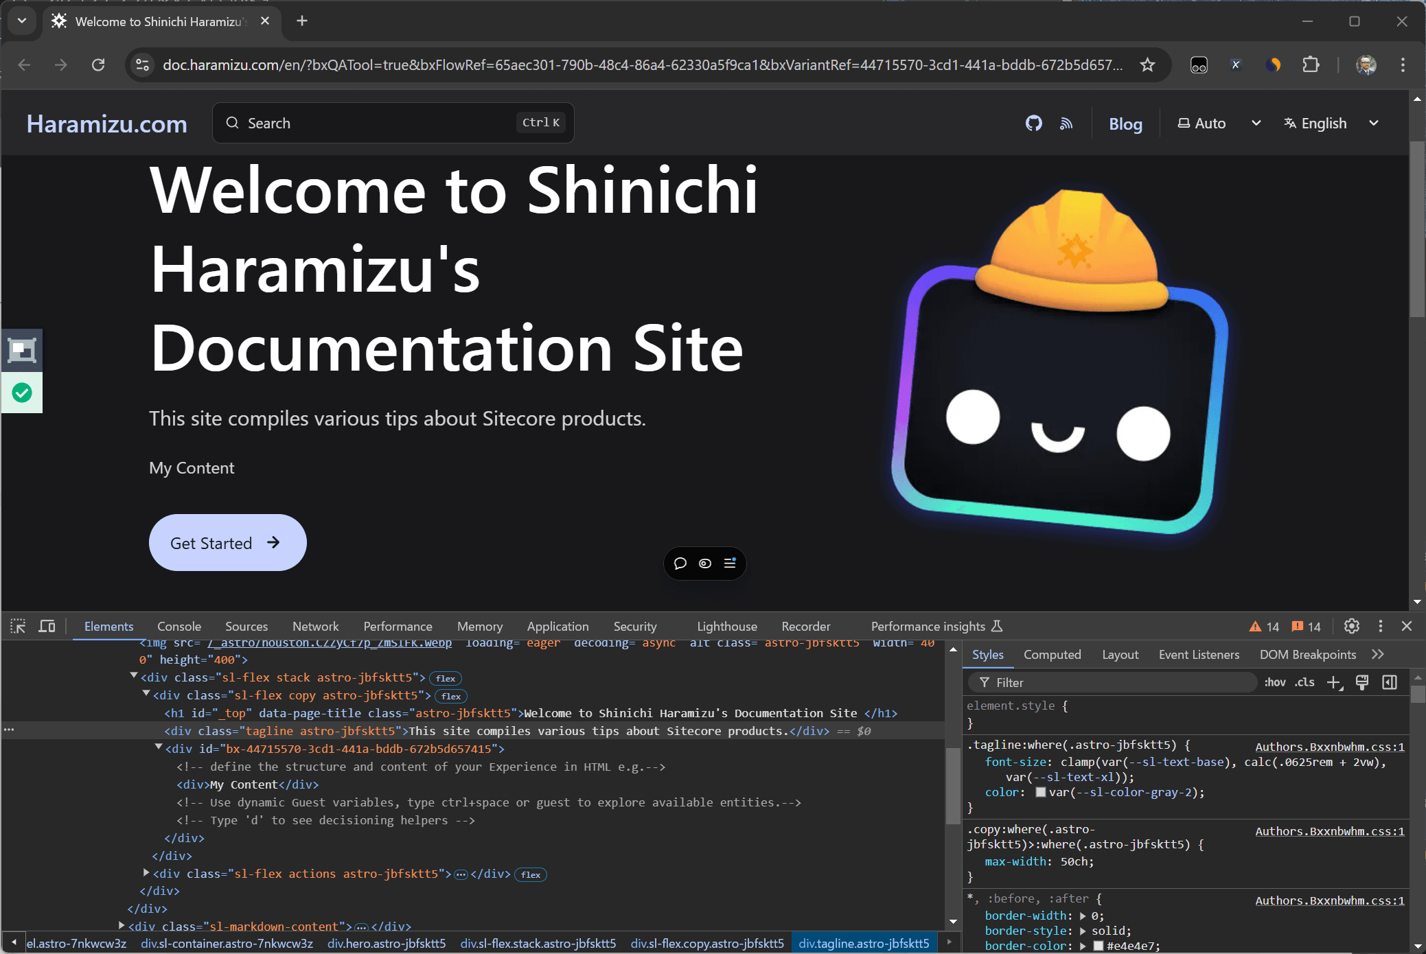Click the GitHub icon in site header
The image size is (1426, 954).
[1033, 124]
